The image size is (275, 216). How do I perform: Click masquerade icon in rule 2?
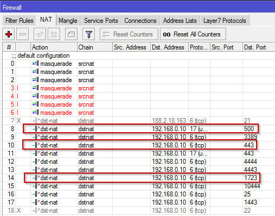tap(35, 80)
